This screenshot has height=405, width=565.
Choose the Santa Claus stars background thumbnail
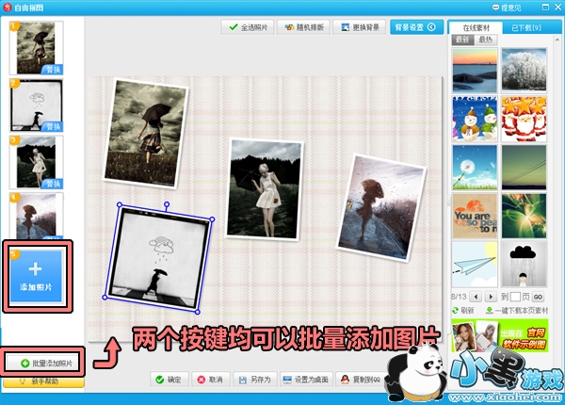pyautogui.click(x=524, y=119)
